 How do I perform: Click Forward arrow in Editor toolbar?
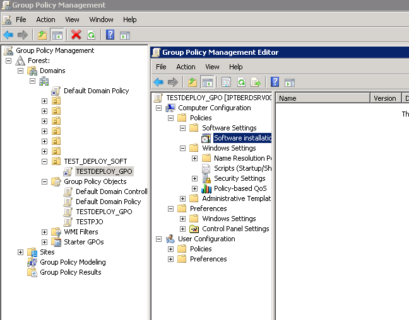(x=172, y=83)
